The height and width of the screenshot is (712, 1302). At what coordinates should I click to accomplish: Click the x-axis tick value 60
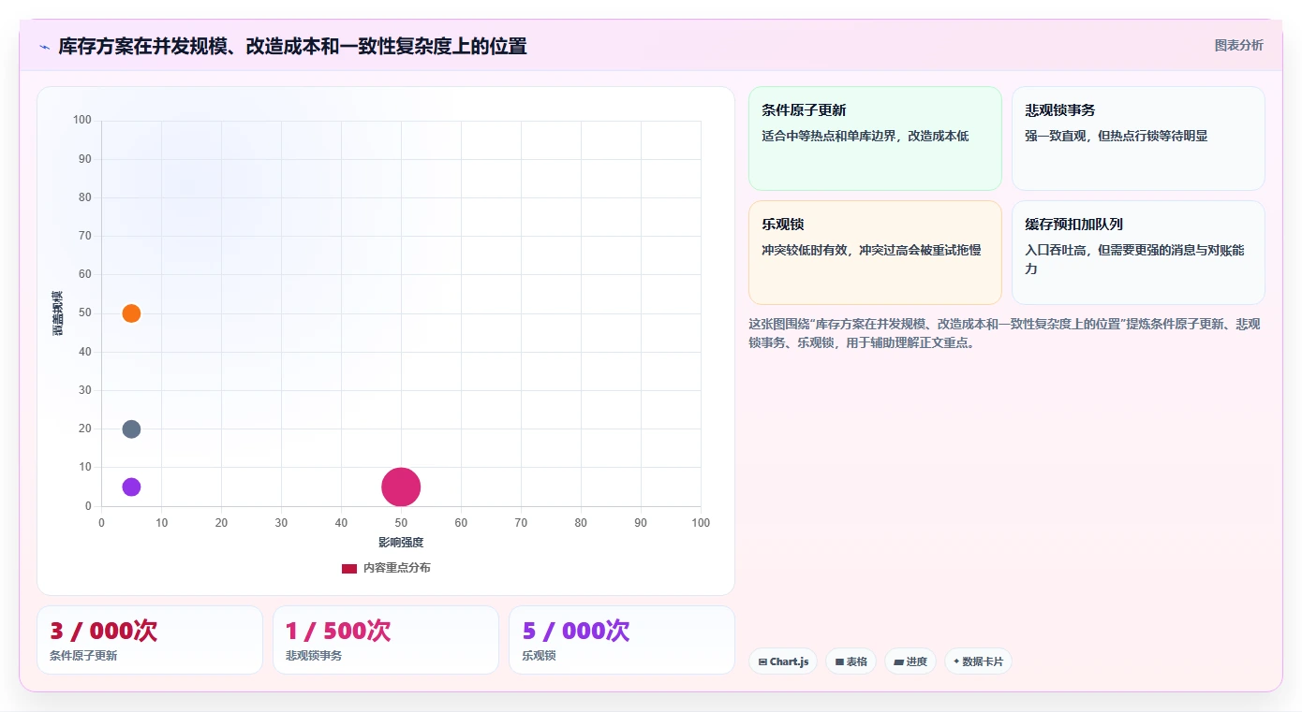click(461, 523)
